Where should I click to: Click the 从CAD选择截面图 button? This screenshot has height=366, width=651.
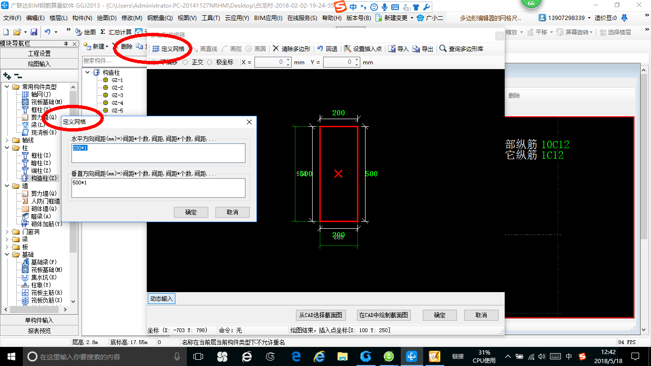pyautogui.click(x=321, y=315)
